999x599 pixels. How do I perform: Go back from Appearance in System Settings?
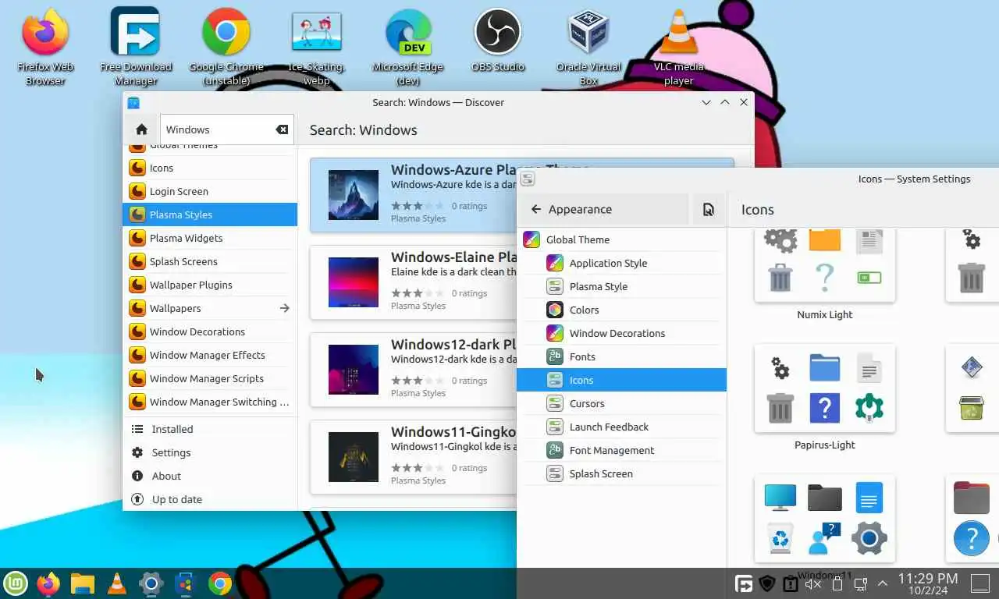pos(603,209)
